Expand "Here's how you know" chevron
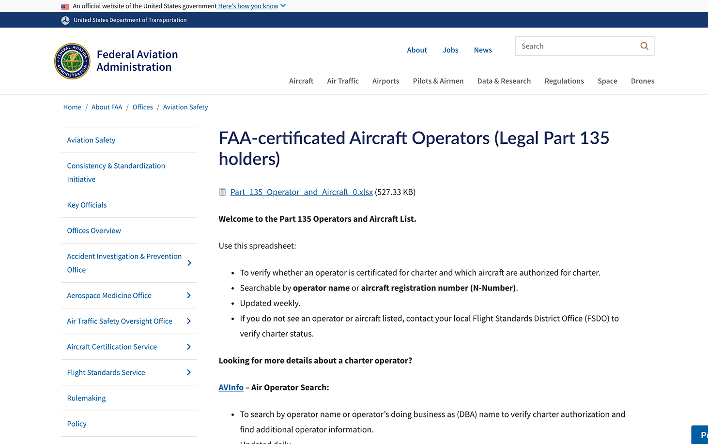 point(283,6)
